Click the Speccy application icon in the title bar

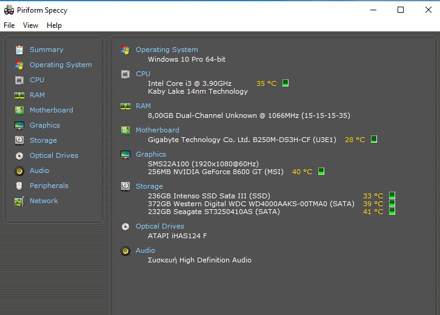click(9, 10)
